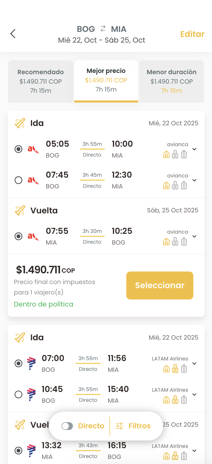Viewport: 212px width, 464px height.
Task: Switch to the Recomendado tab
Action: pyautogui.click(x=41, y=81)
